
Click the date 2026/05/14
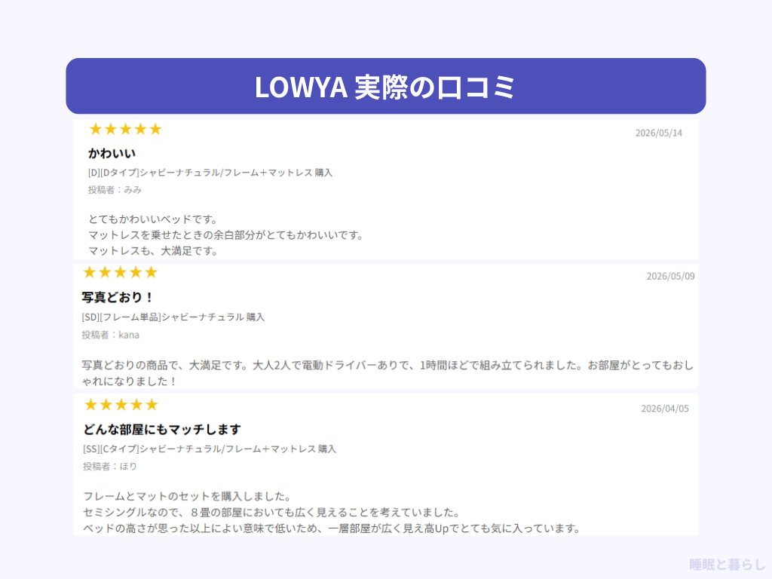(659, 133)
